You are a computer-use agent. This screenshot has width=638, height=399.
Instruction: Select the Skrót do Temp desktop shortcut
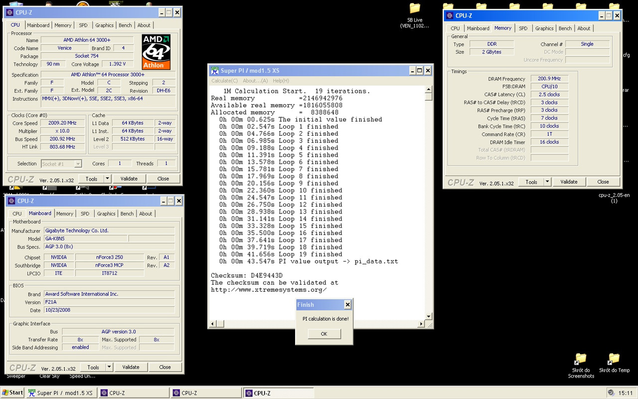coord(614,363)
